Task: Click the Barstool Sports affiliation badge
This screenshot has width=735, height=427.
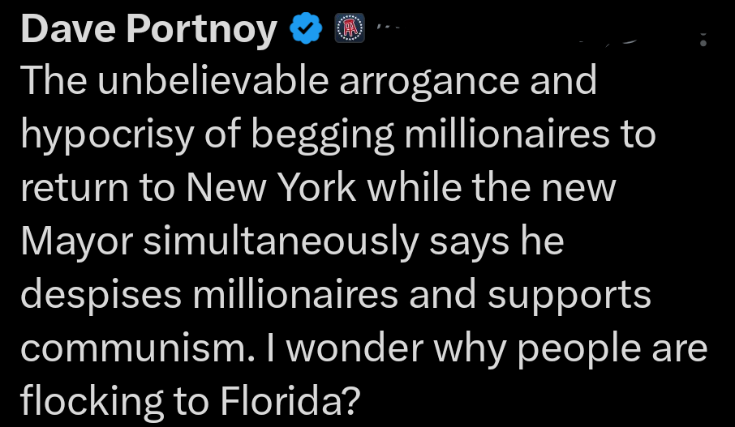Action: point(350,30)
